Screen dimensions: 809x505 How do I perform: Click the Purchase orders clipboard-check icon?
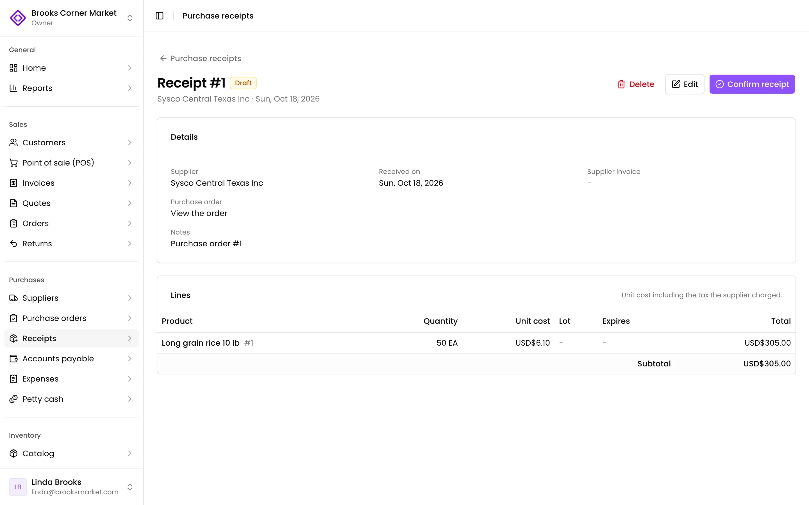13,318
